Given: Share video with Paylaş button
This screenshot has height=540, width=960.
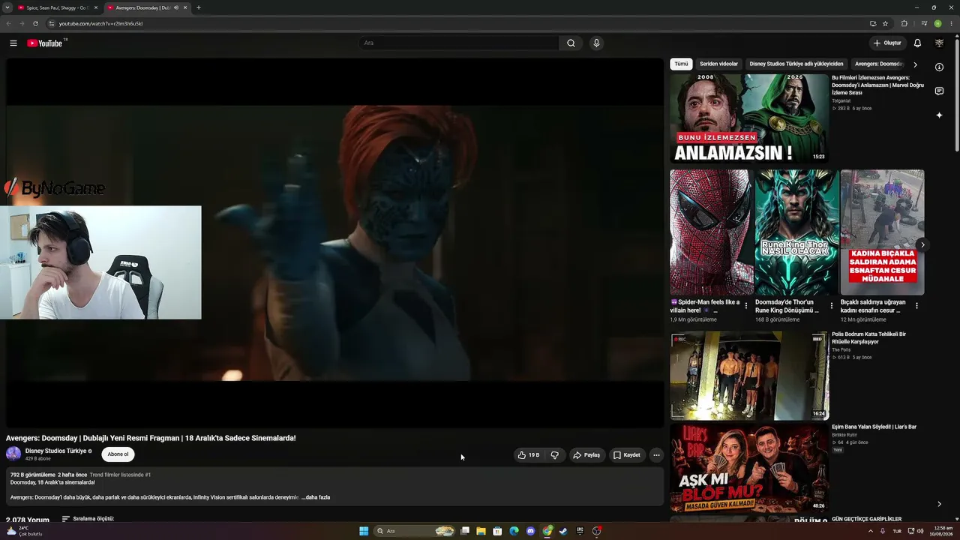Looking at the screenshot, I should point(586,455).
